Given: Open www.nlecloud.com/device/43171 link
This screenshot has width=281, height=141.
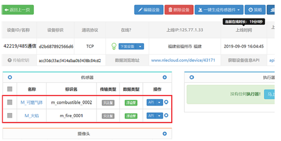Looking at the screenshot, I should pos(183,60).
